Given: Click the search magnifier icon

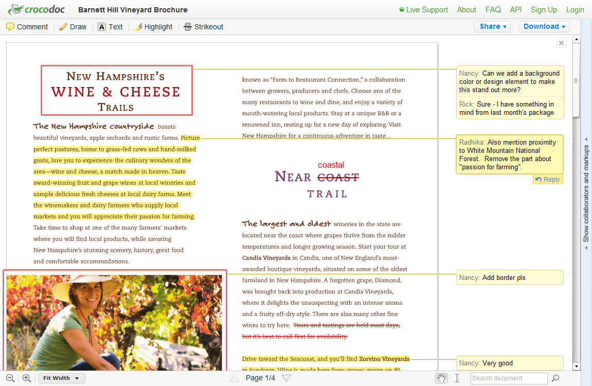Looking at the screenshot, I should coord(555,378).
